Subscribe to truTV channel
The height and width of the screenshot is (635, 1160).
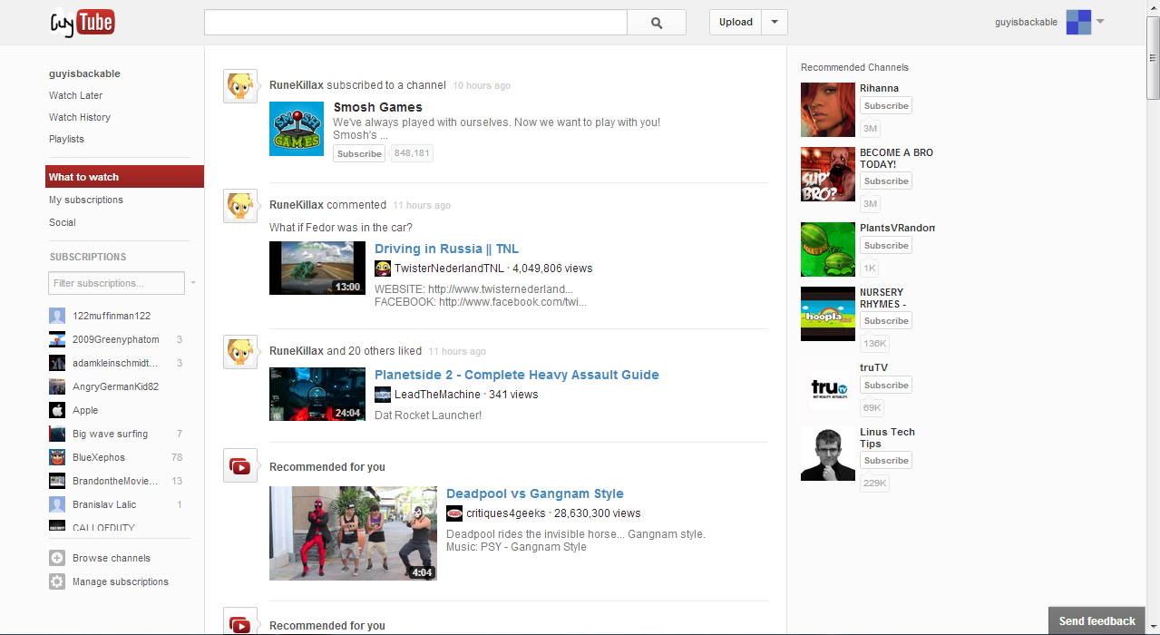[x=886, y=386]
